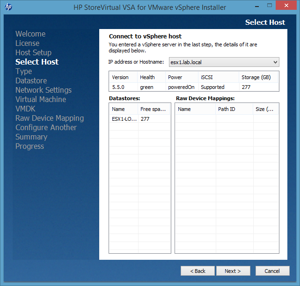The height and width of the screenshot is (286, 300).
Task: Select the 277 free space cell in Datastores
Action: 154,119
